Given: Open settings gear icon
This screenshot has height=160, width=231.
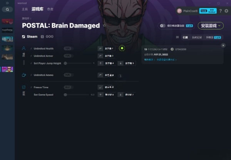Looking at the screenshot, I should coord(226,11).
